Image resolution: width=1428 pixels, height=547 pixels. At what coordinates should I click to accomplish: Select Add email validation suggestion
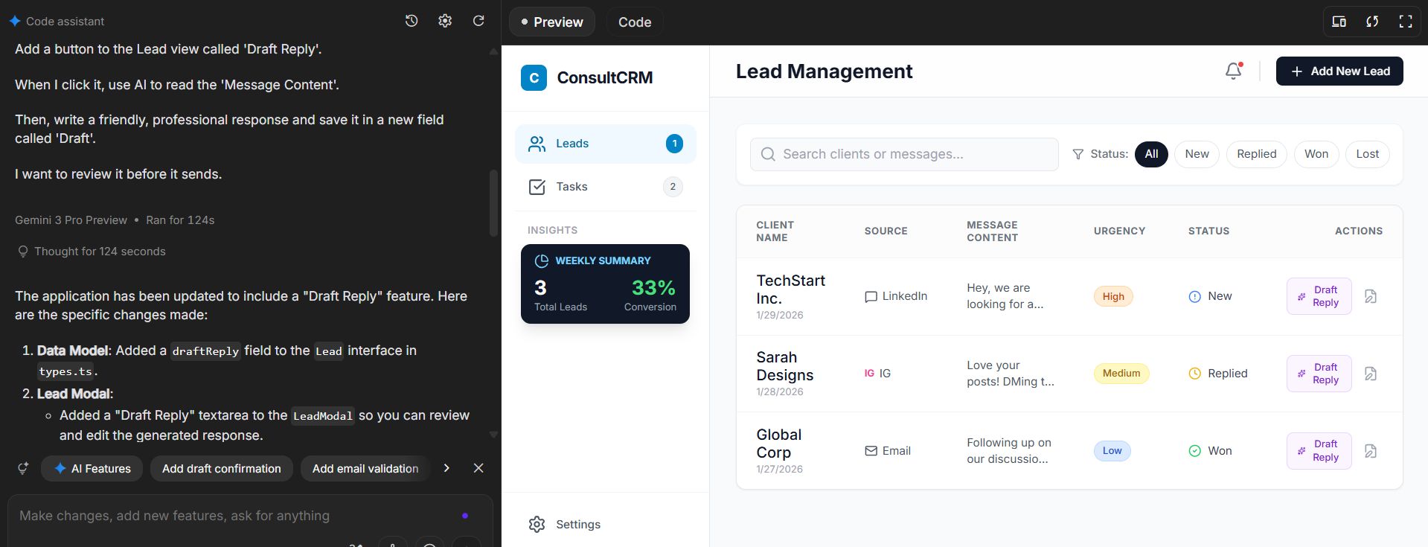[x=365, y=469]
